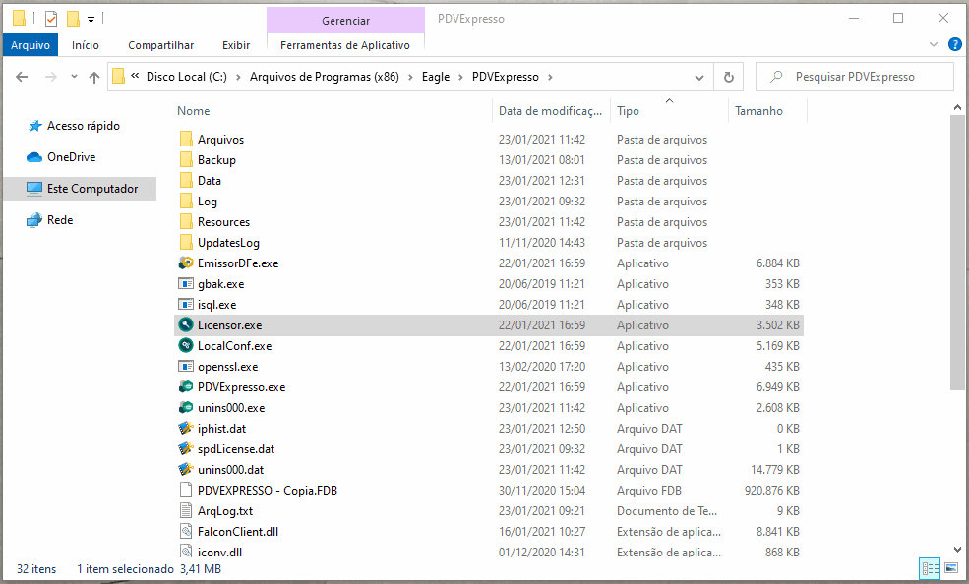Select the openssl.exe file icon
The image size is (969, 584).
(x=185, y=366)
